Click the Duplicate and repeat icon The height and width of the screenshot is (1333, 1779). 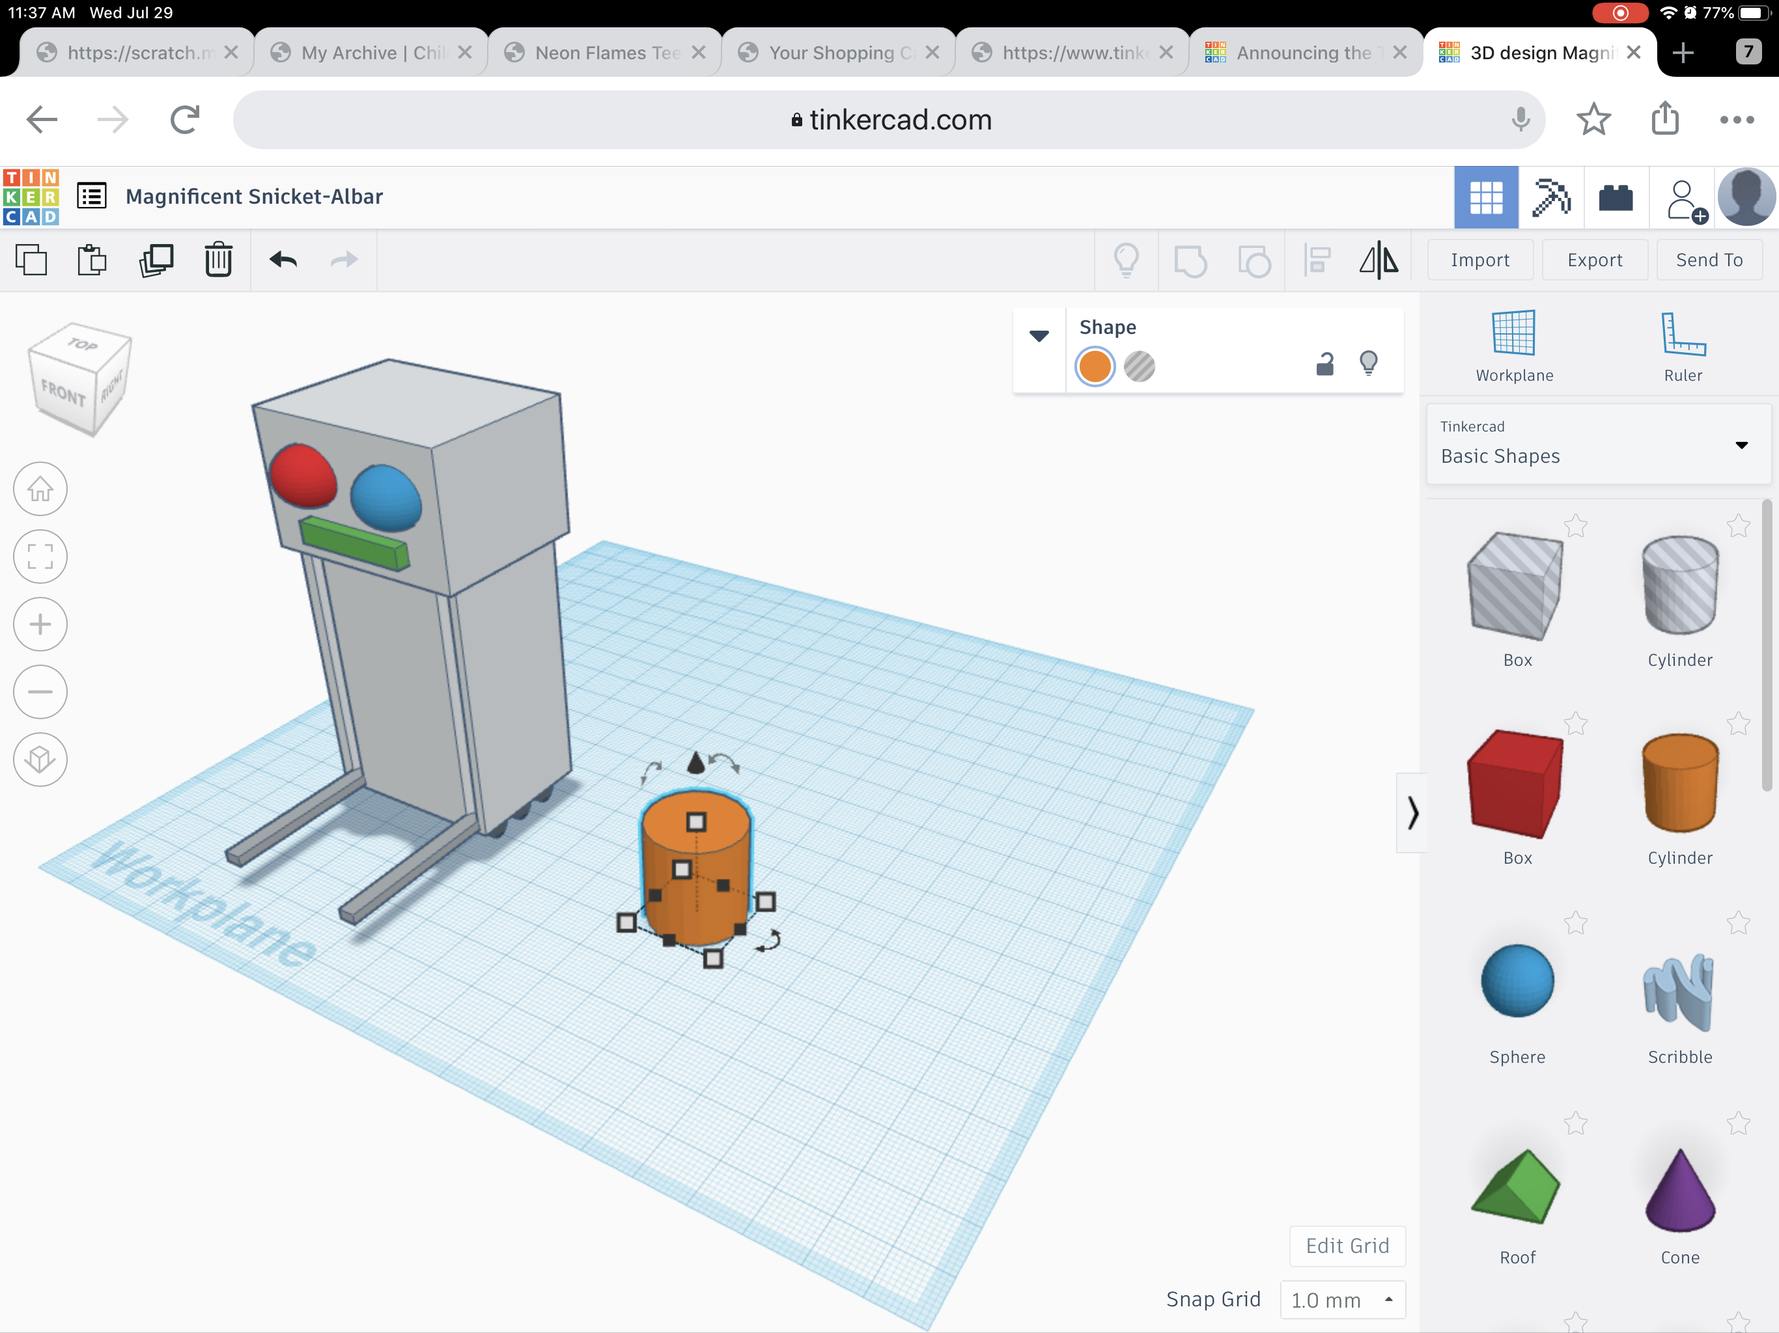156,260
